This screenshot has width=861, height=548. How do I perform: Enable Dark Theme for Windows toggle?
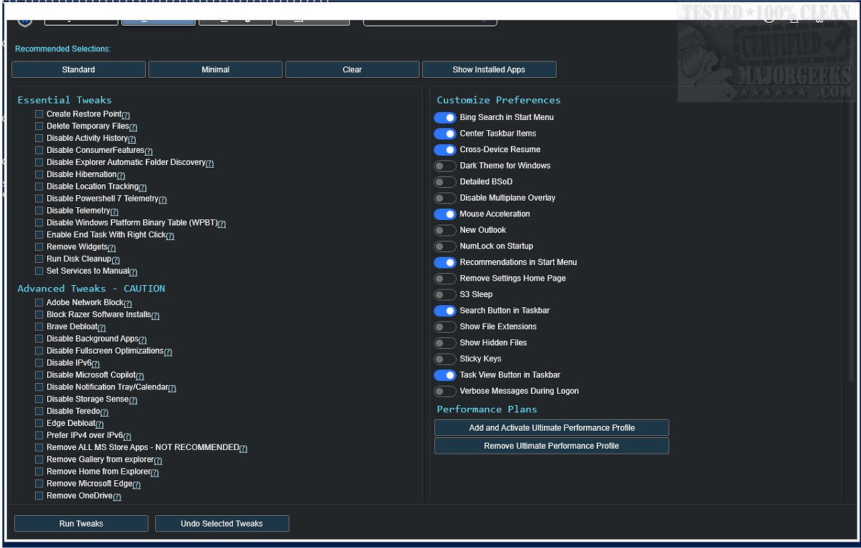tap(445, 166)
